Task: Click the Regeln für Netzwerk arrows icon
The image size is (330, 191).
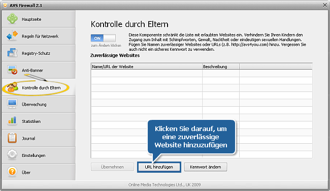Action: tap(12, 36)
